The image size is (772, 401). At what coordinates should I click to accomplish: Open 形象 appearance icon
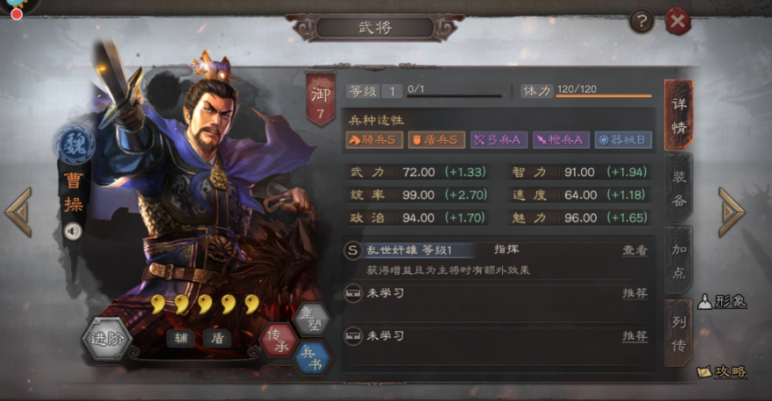point(723,301)
